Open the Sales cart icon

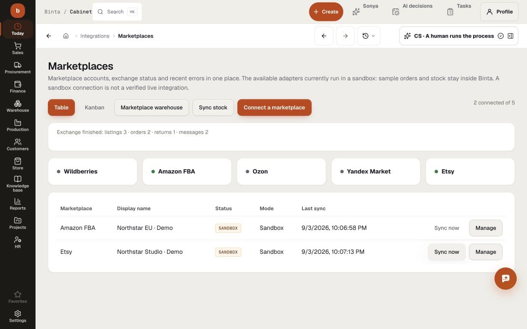coord(18,46)
